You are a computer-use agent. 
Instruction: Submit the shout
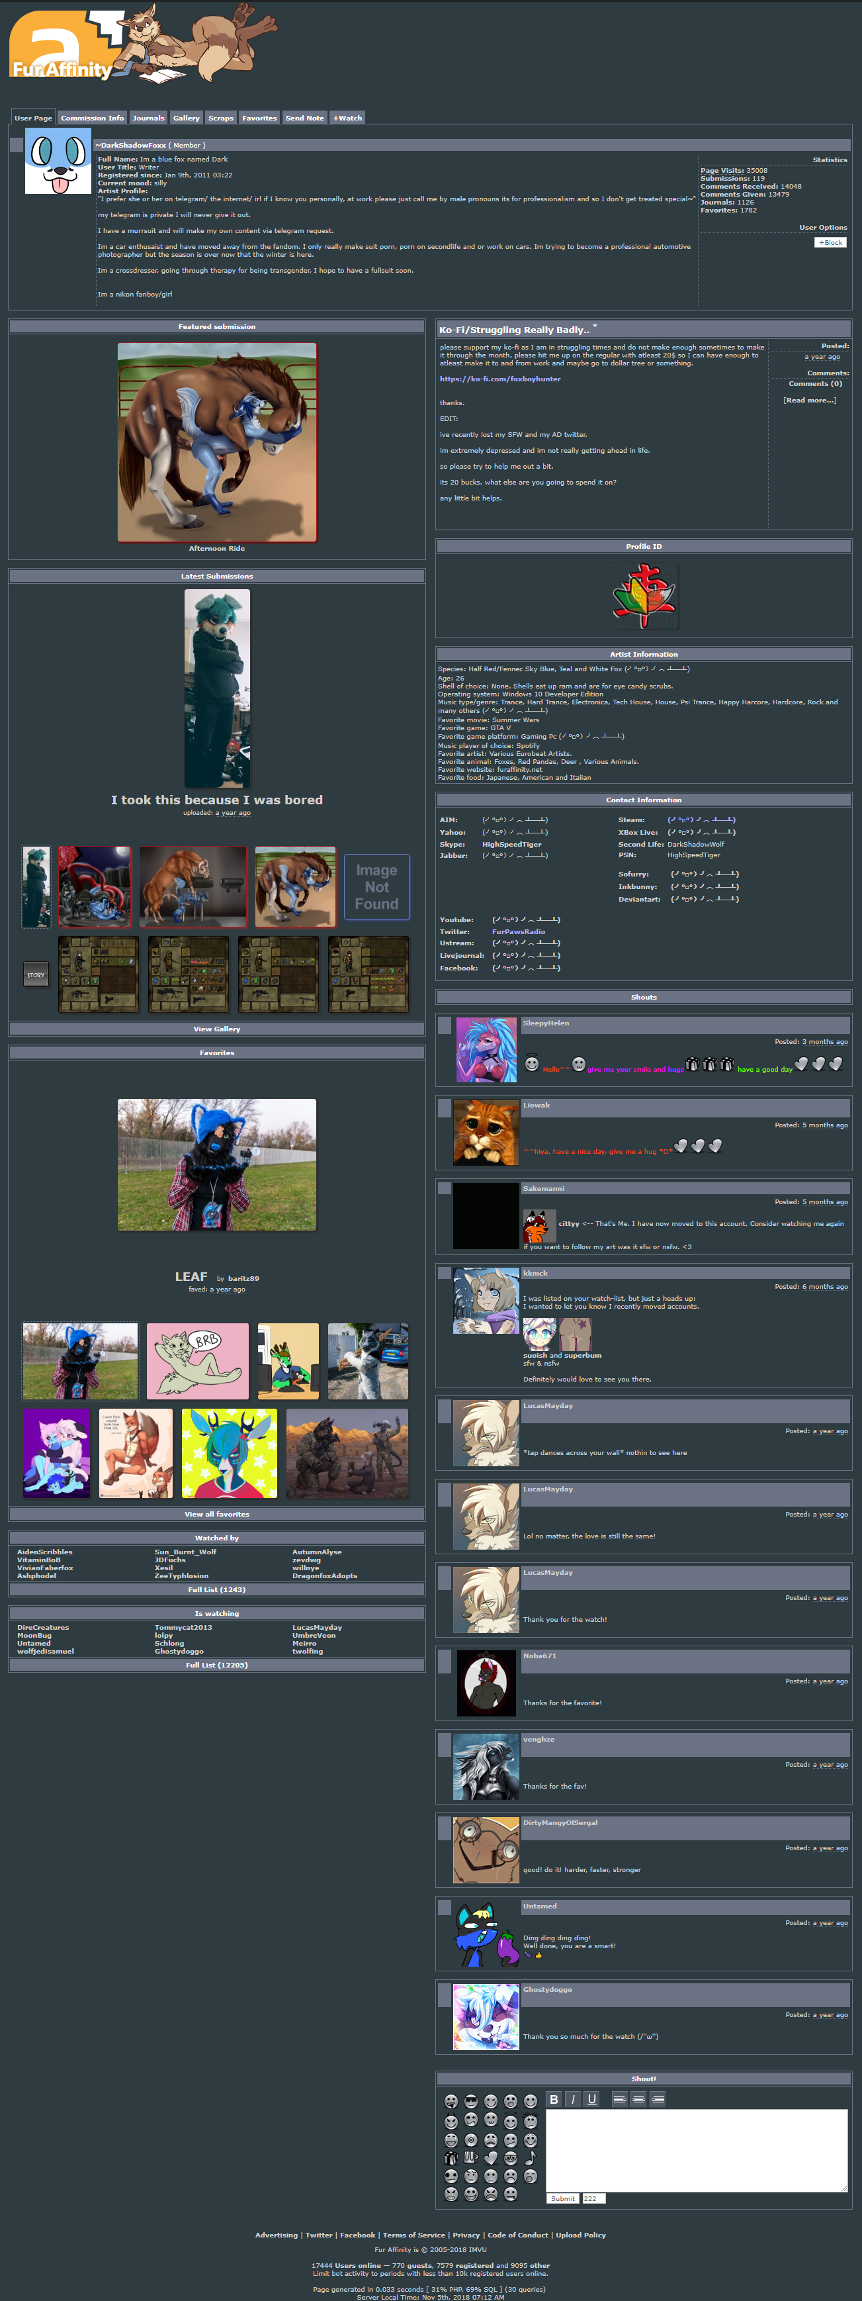tap(563, 2198)
